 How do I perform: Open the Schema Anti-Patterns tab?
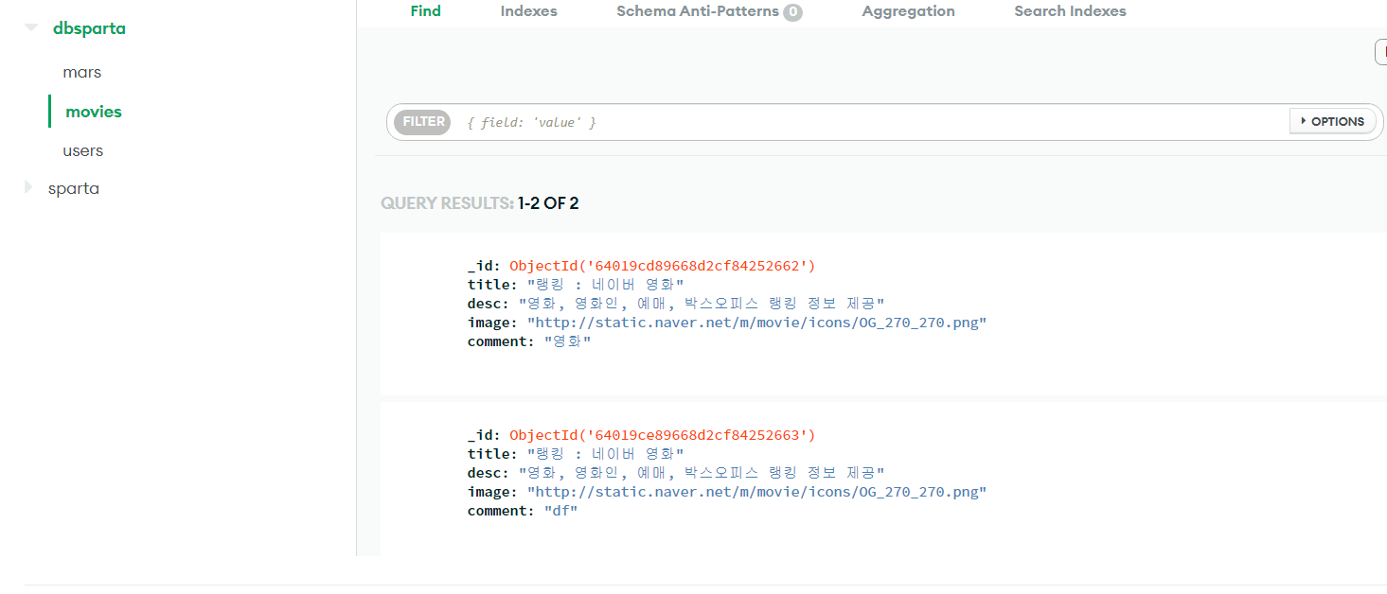(698, 11)
